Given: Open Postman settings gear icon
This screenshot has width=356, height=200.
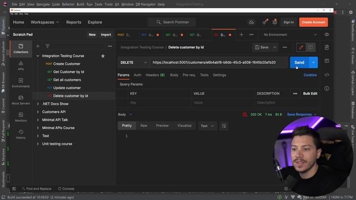Looking at the screenshot, I should pyautogui.click(x=275, y=22).
